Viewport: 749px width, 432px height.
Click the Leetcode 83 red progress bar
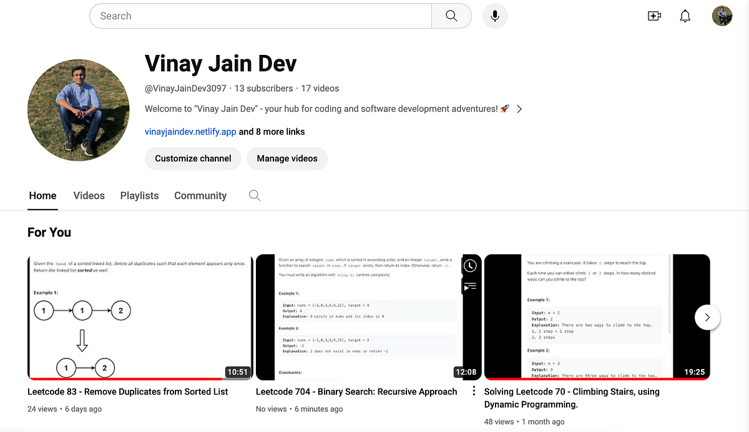(125, 378)
